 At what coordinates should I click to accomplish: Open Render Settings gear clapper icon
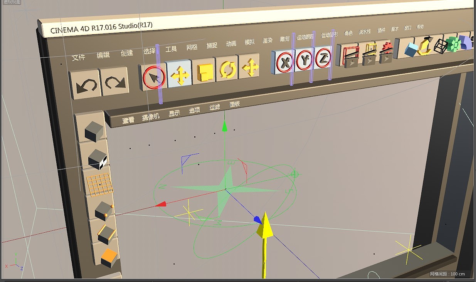pos(386,52)
